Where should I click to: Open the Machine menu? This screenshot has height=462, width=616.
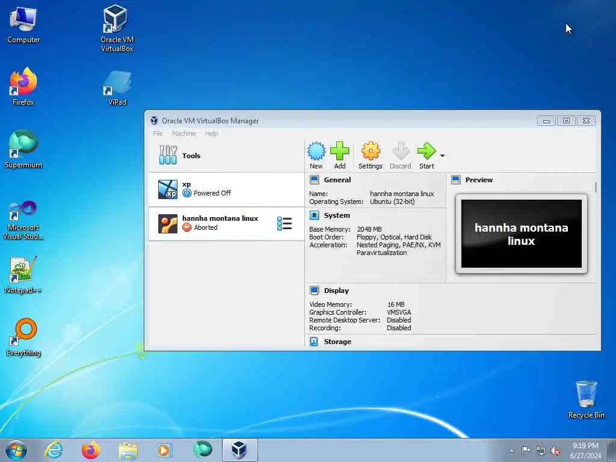click(184, 134)
